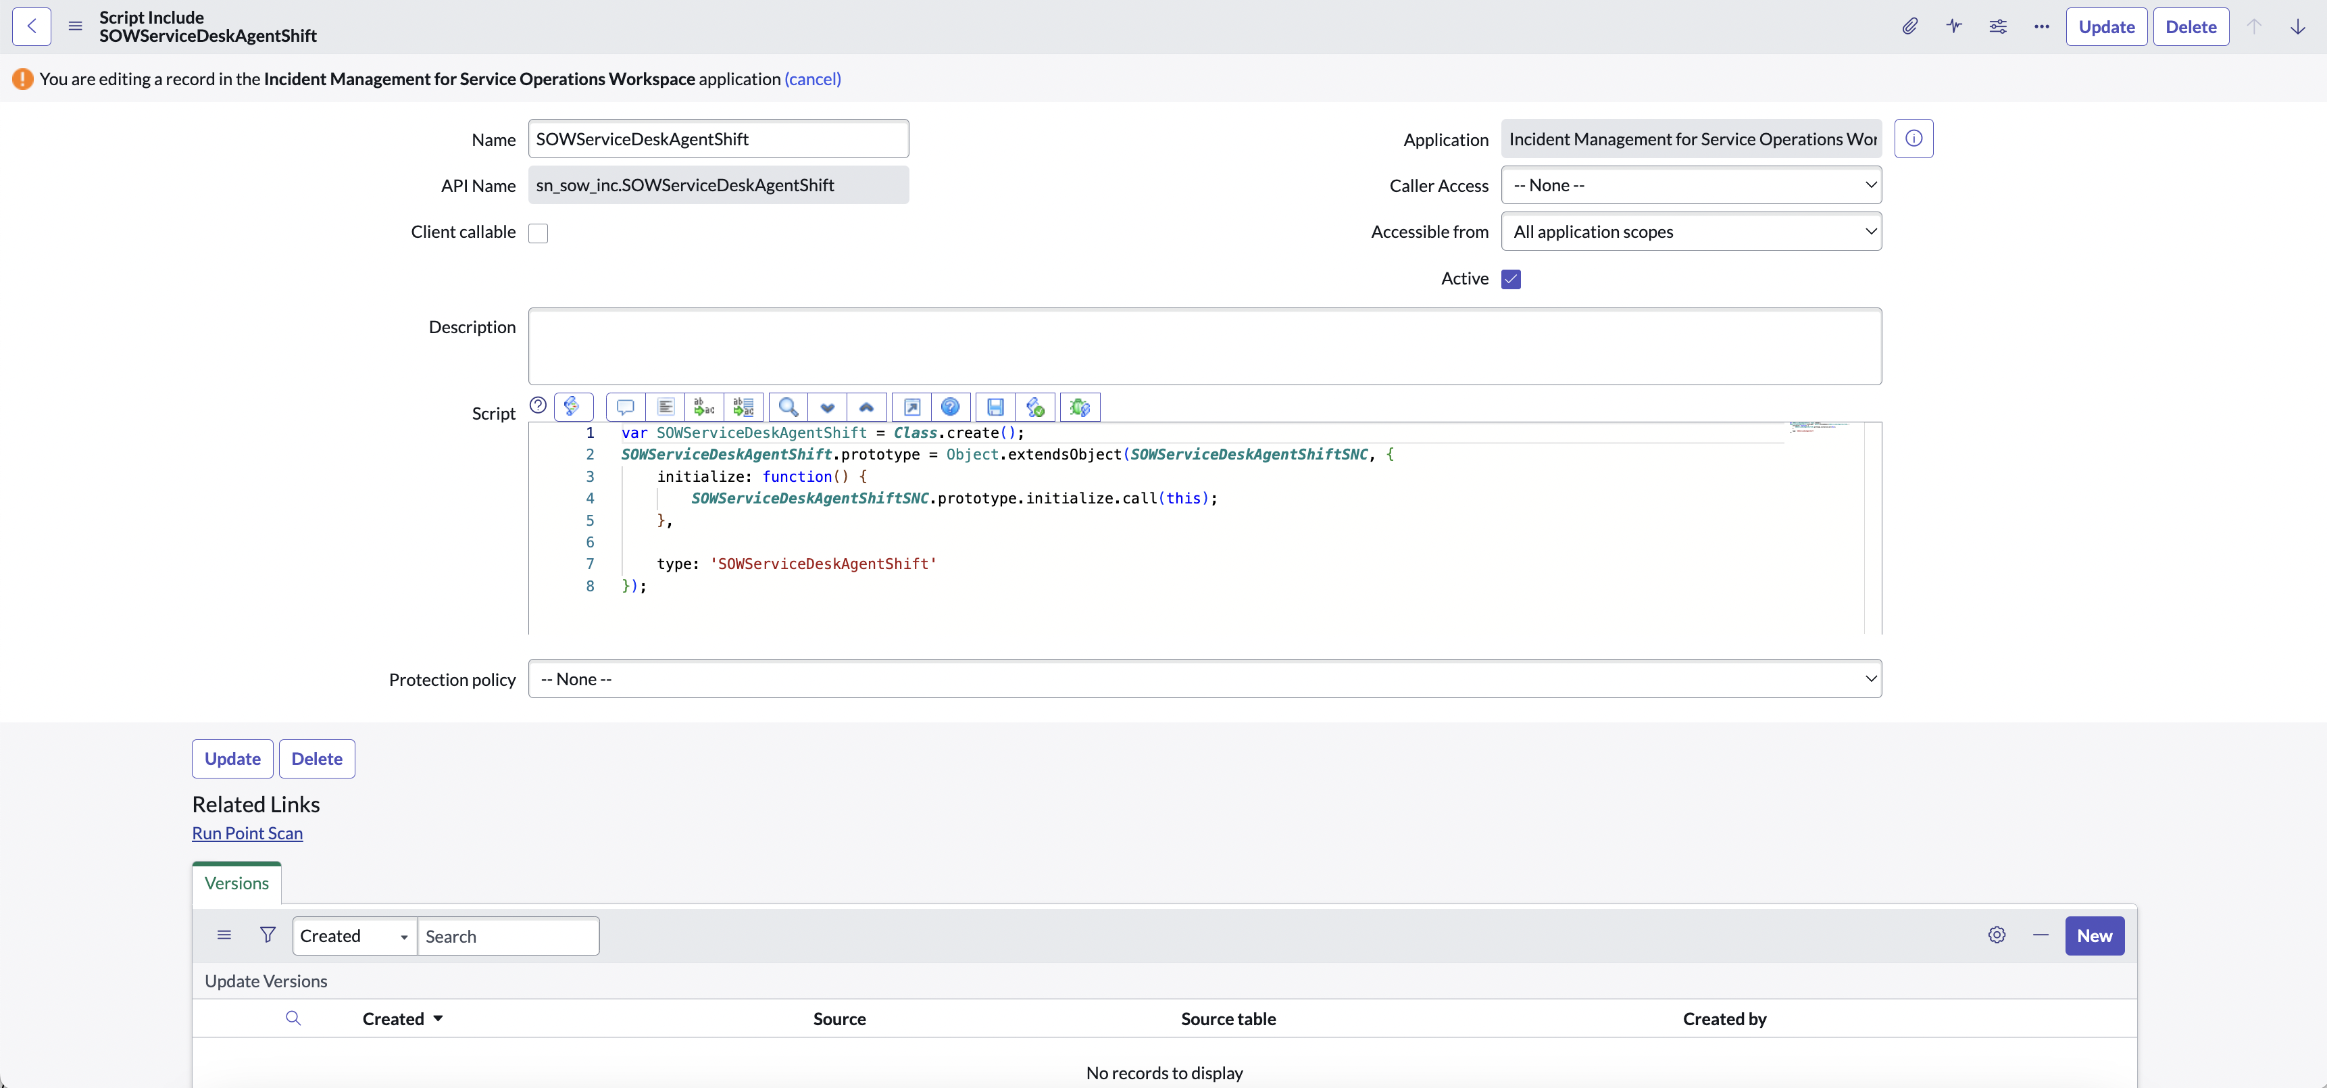Select the Versions tab
Viewport: 2327px width, 1088px height.
(x=236, y=883)
